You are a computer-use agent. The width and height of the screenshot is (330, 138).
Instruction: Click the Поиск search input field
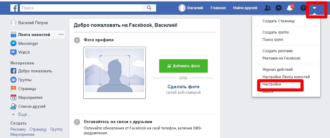[81, 8]
